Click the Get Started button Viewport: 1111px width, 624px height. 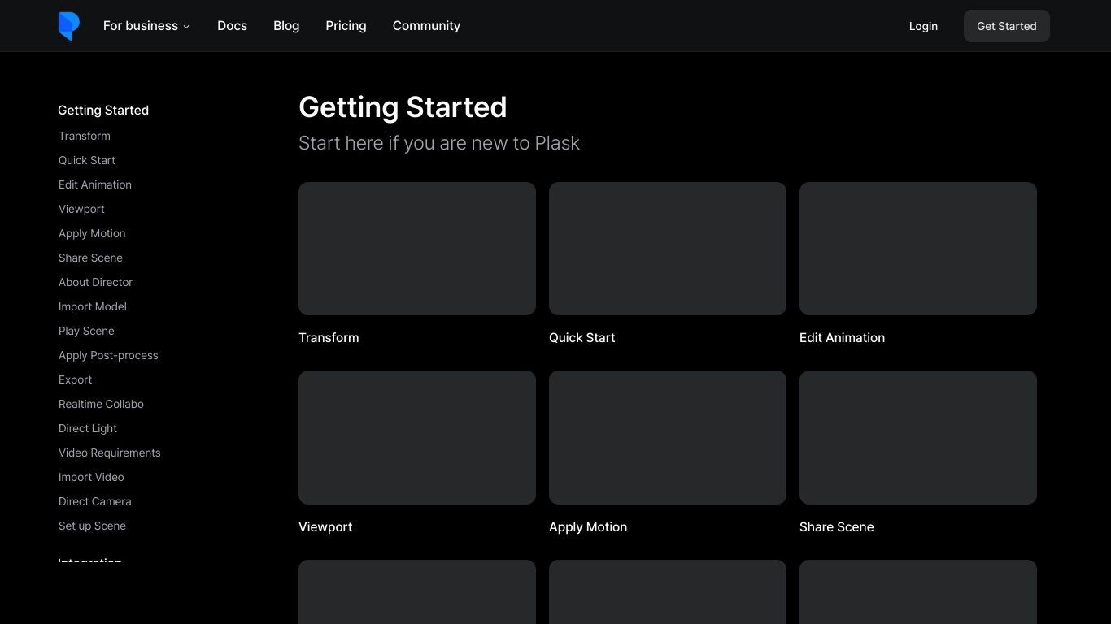coord(1007,26)
